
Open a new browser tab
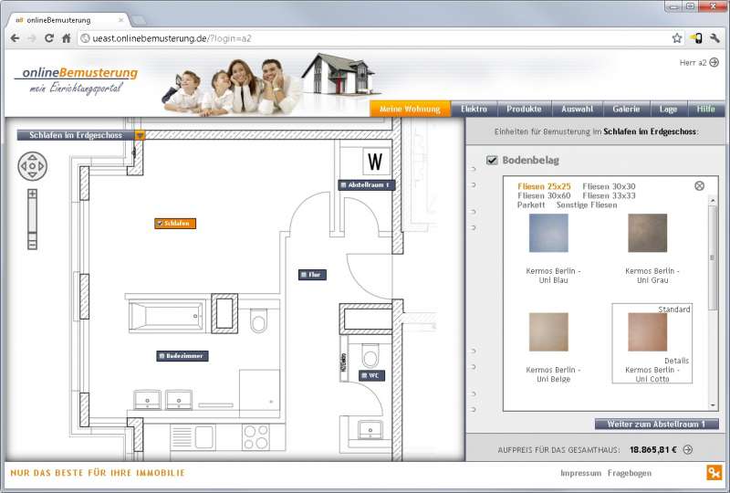[x=139, y=20]
